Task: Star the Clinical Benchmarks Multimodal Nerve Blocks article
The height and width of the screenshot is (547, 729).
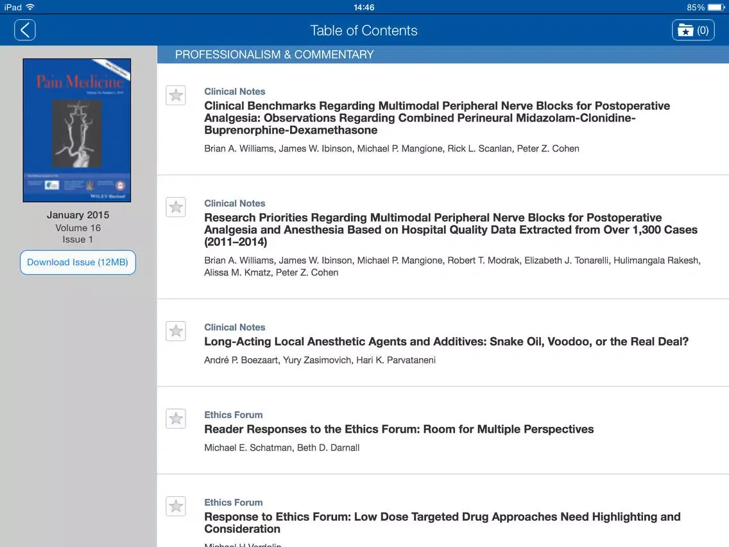Action: coord(175,95)
